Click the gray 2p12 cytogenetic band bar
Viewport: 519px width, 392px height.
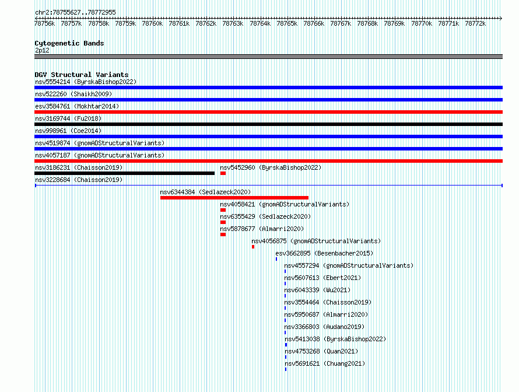[x=268, y=57]
